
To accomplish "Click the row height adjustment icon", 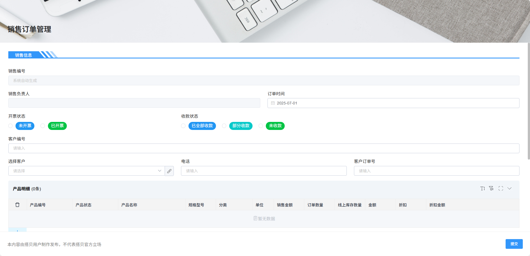I will coord(483,188).
